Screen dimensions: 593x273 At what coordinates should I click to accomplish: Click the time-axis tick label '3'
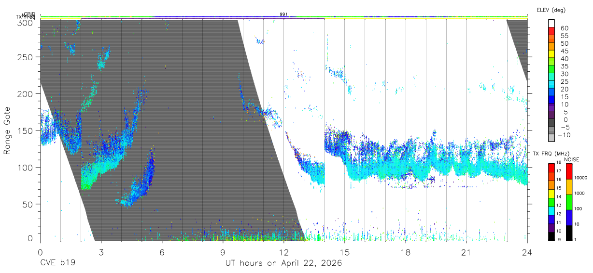pyautogui.click(x=101, y=252)
